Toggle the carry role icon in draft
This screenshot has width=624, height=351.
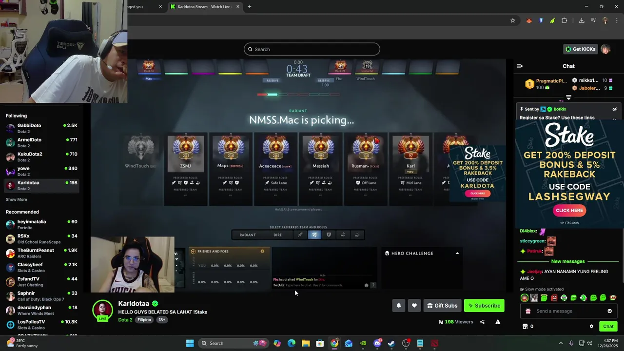tap(300, 235)
